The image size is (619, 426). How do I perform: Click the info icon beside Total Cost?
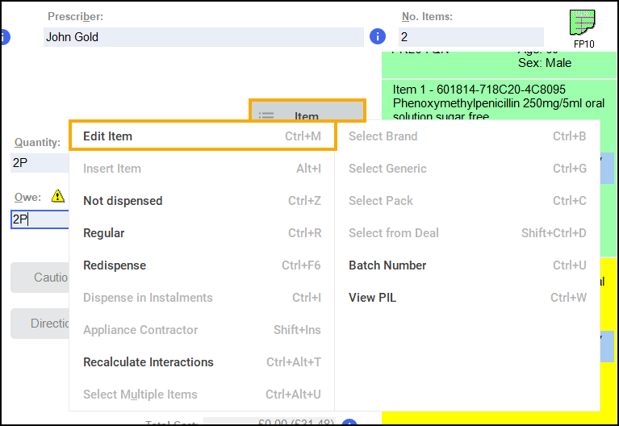[349, 424]
